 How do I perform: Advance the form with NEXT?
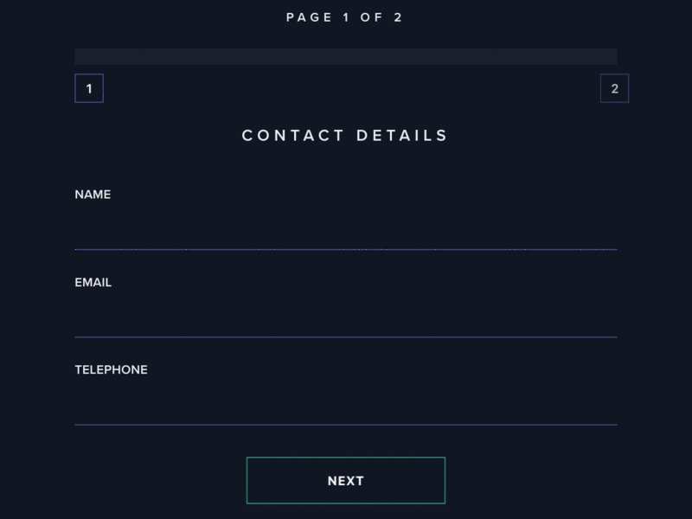pyautogui.click(x=346, y=480)
